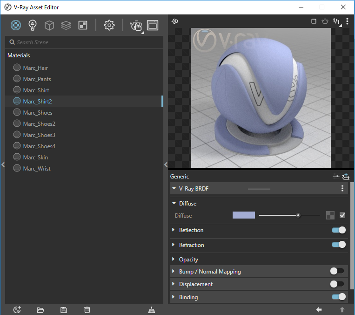Select the Marc_Wrist material
The height and width of the screenshot is (315, 355).
point(84,168)
